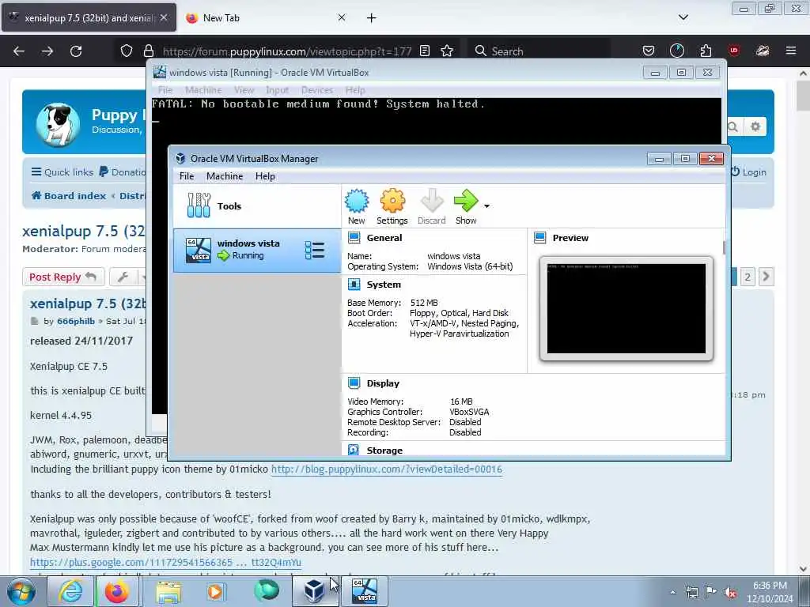The height and width of the screenshot is (607, 810).
Task: Toggle Firefox reader view icon
Action: pos(425,51)
